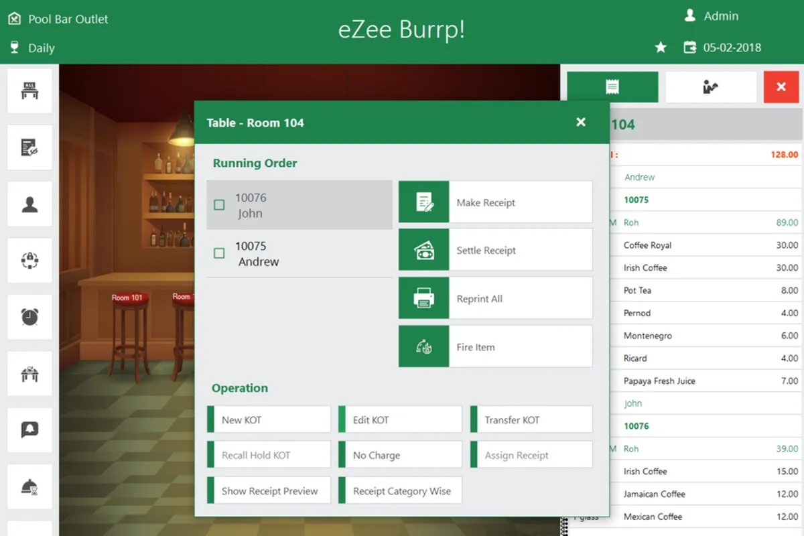This screenshot has height=536, width=804.
Task: Click the Transfer KOT button
Action: 531,419
